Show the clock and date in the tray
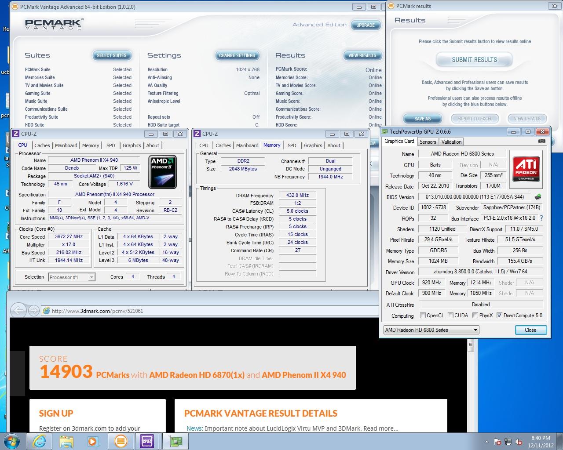The width and height of the screenshot is (563, 450). (x=541, y=441)
